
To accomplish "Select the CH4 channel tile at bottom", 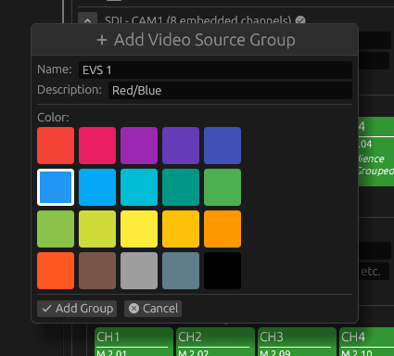I will tap(366, 342).
